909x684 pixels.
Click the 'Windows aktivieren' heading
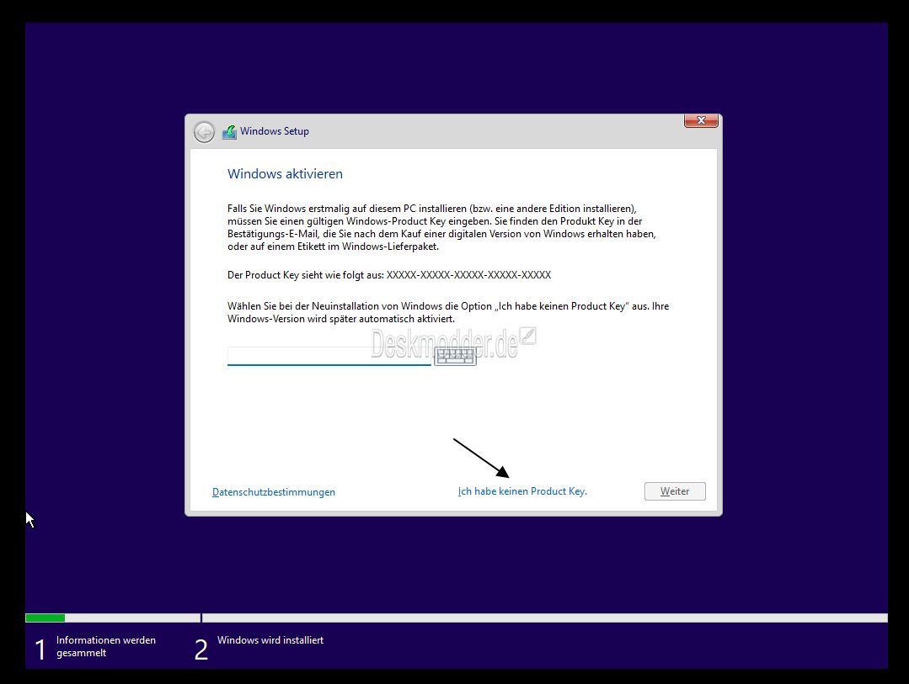[285, 174]
